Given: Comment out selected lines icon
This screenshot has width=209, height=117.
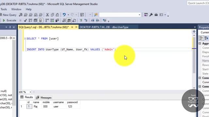Looking at the screenshot, I should pyautogui.click(x=81, y=20).
